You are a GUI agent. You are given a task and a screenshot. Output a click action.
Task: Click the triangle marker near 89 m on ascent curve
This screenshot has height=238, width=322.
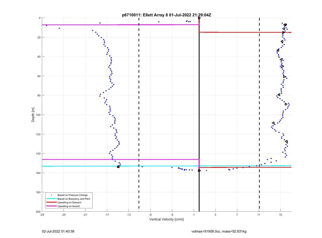[286, 104]
